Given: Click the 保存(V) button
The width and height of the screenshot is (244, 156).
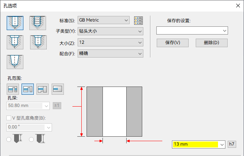Looking at the screenshot, I should click(x=173, y=43).
